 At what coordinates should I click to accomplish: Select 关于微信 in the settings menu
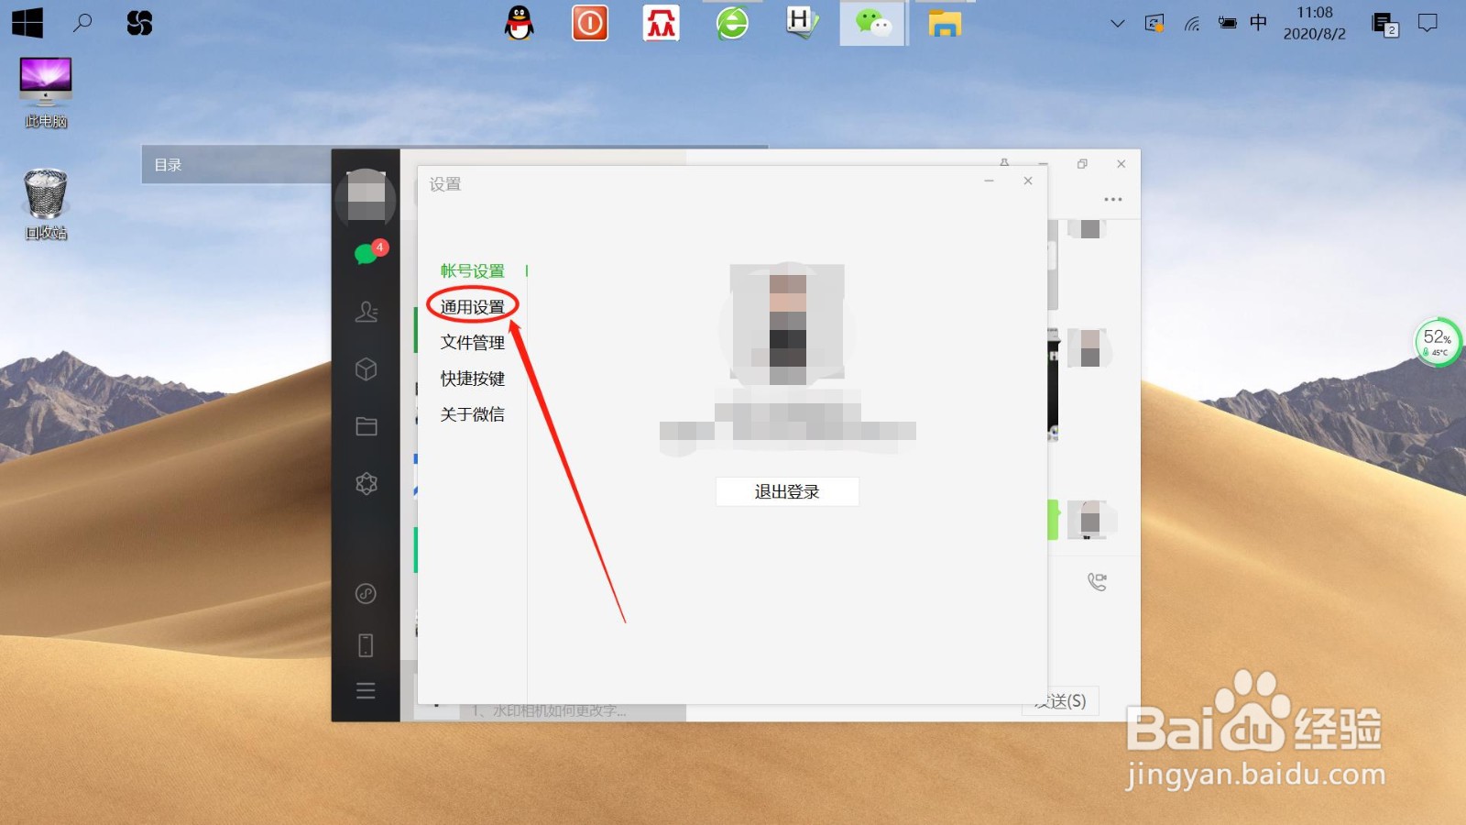pos(472,414)
